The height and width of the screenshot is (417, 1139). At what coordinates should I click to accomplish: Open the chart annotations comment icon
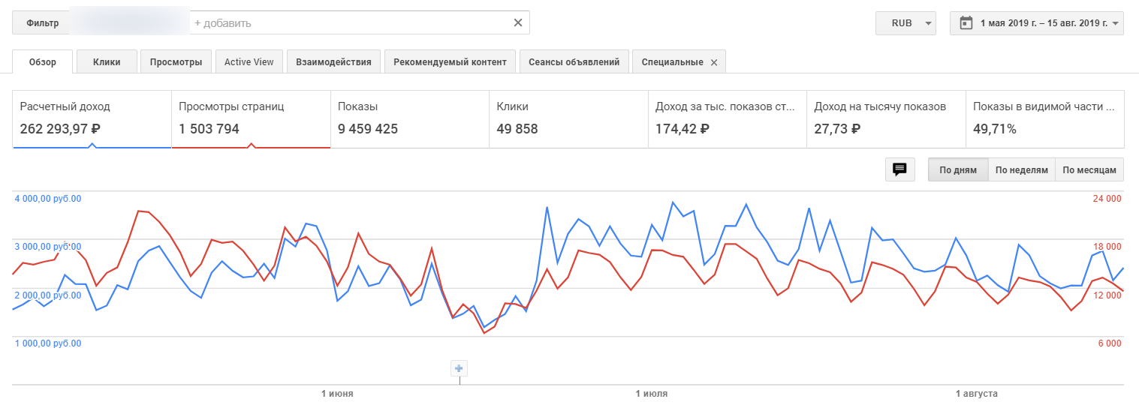pos(899,169)
